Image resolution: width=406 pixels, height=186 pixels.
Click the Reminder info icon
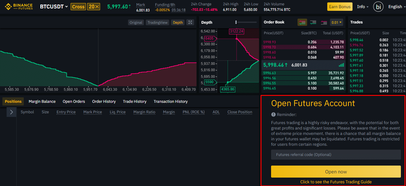[x=273, y=114]
